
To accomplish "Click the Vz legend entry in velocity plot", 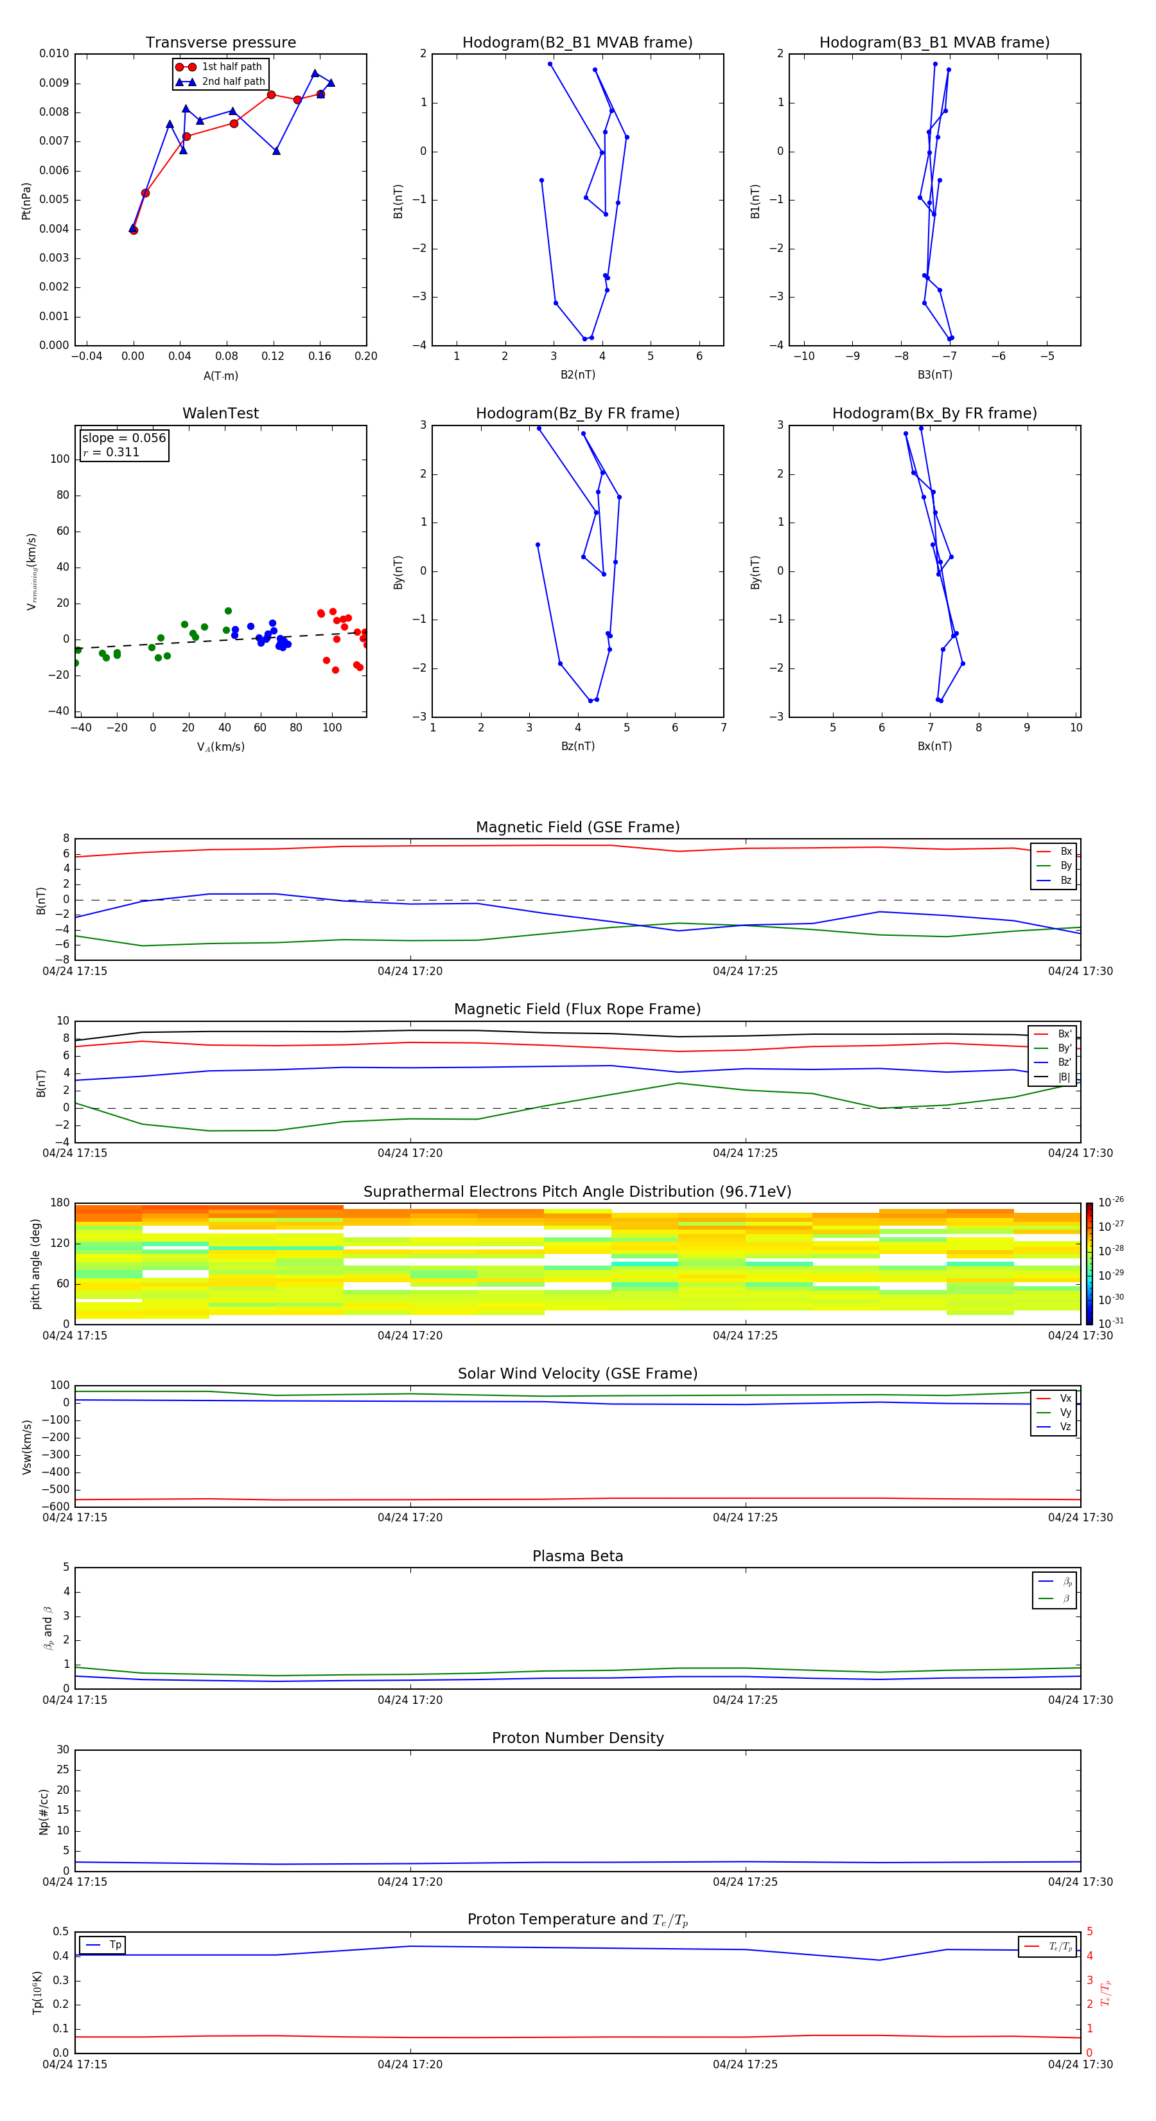I will 1054,1426.
